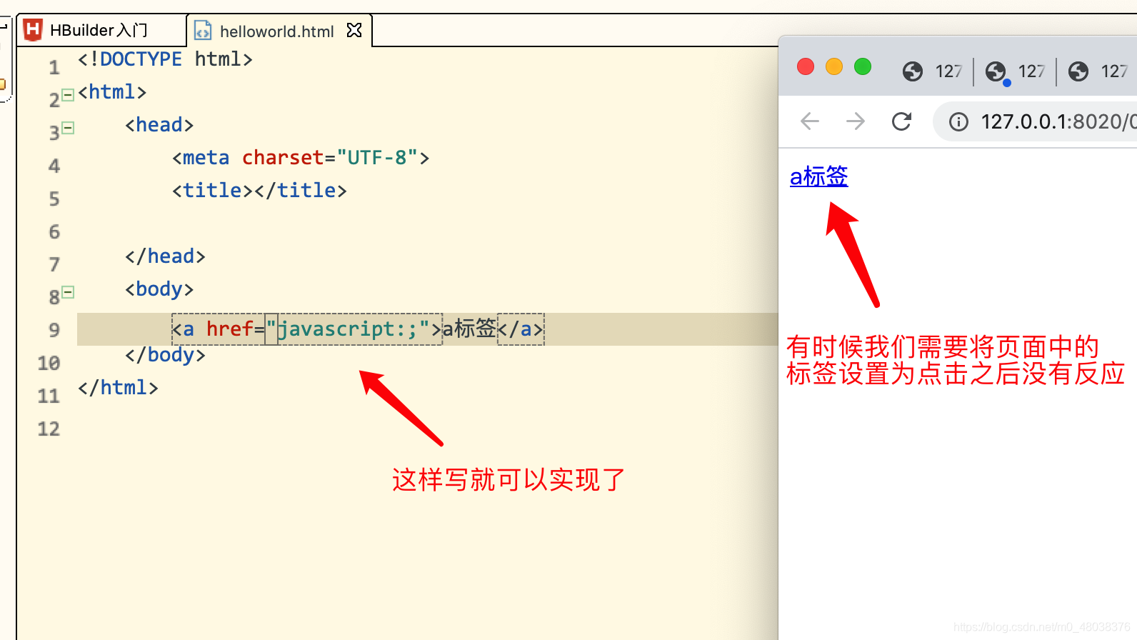
Task: Switch to the second 127 browser tab
Action: point(1016,71)
